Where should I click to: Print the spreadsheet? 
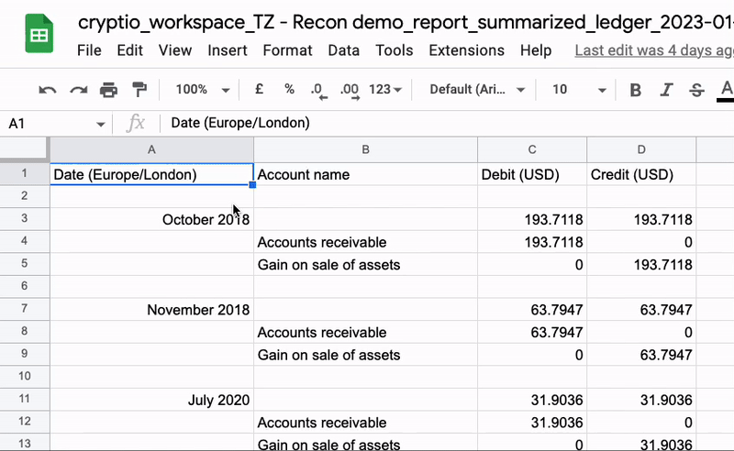[108, 90]
